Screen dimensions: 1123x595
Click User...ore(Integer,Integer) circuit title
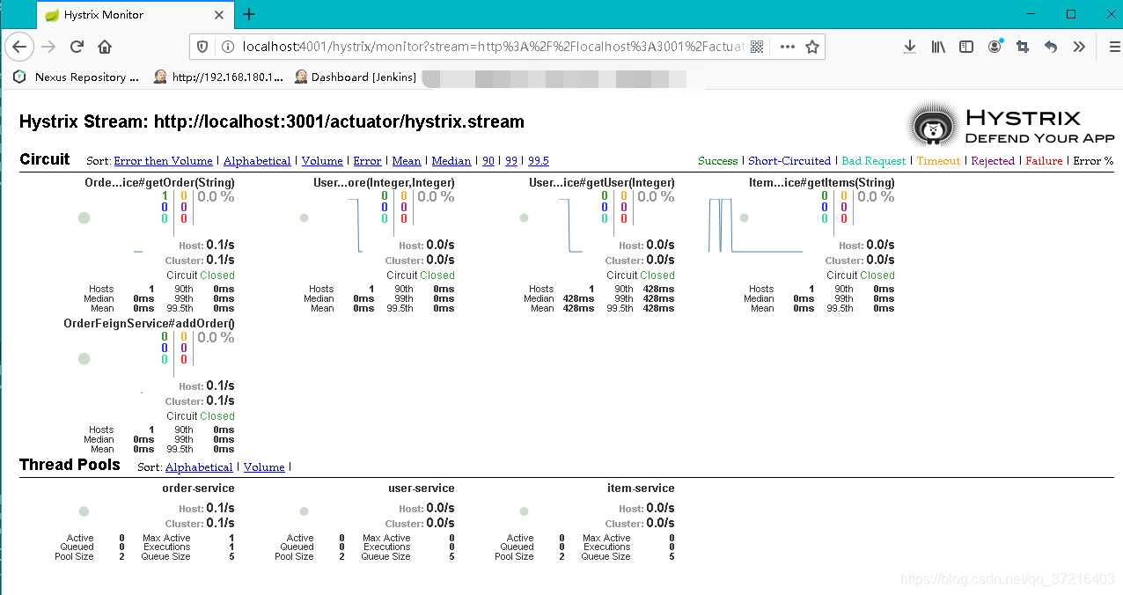pos(384,183)
